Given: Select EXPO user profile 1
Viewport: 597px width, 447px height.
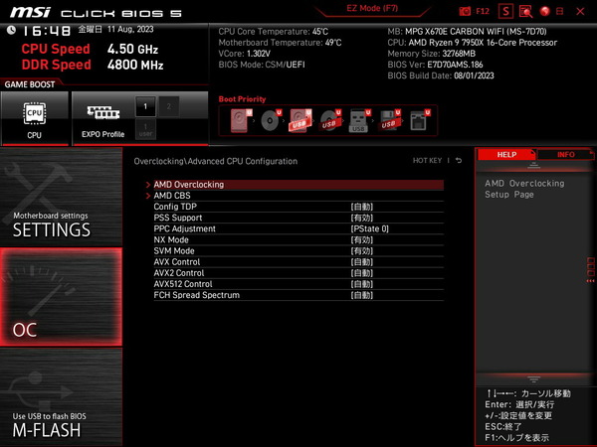Looking at the screenshot, I should tap(145, 129).
